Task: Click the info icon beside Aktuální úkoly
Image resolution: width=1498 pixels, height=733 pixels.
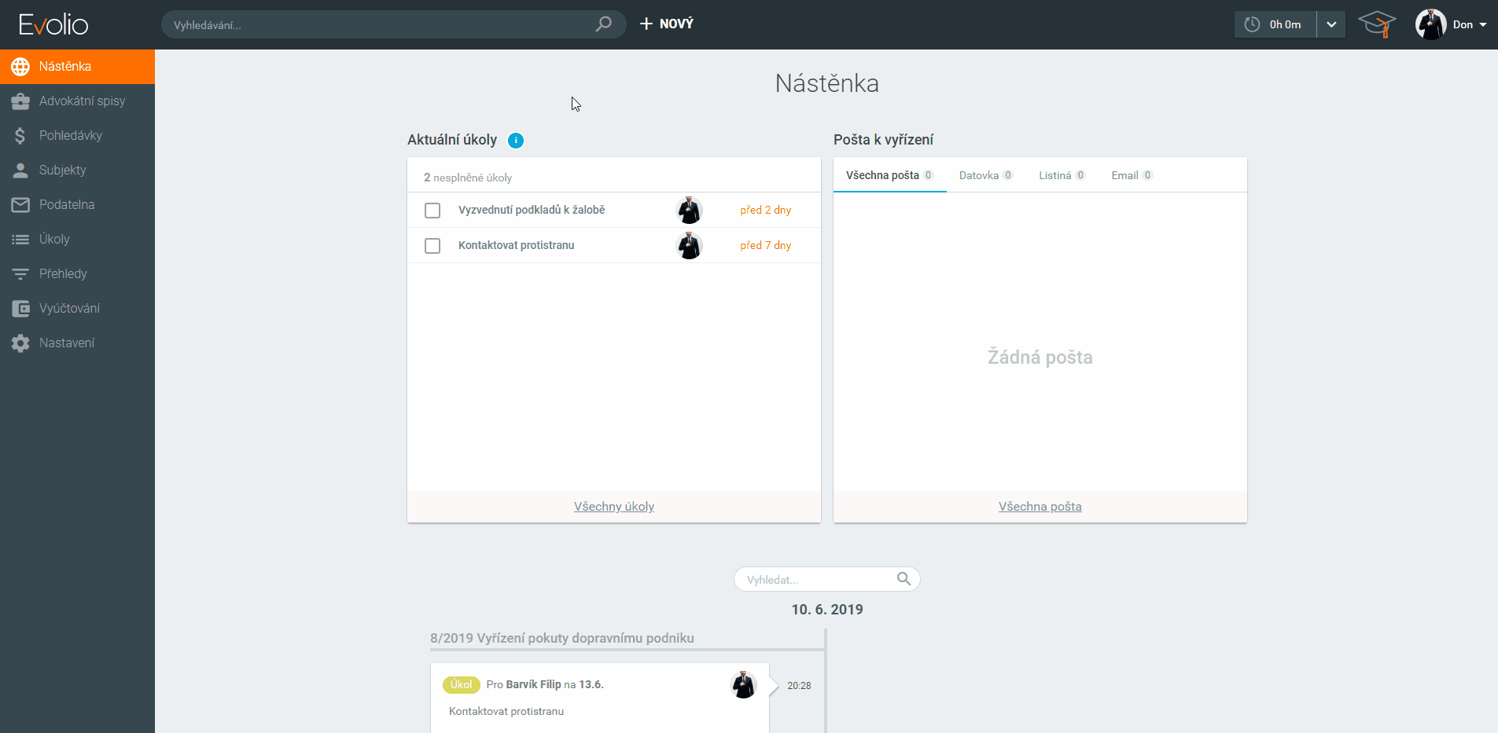Action: [x=516, y=141]
